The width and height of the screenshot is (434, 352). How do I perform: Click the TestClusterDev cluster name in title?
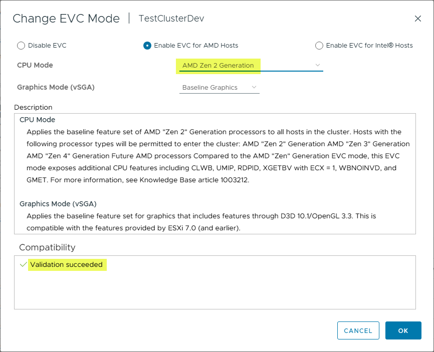click(x=171, y=19)
